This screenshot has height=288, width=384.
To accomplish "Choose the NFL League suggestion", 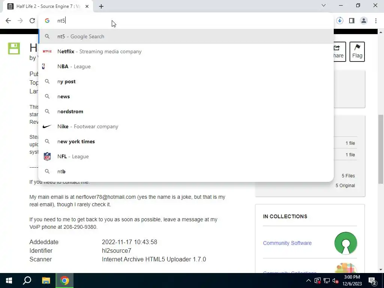I will [x=186, y=156].
